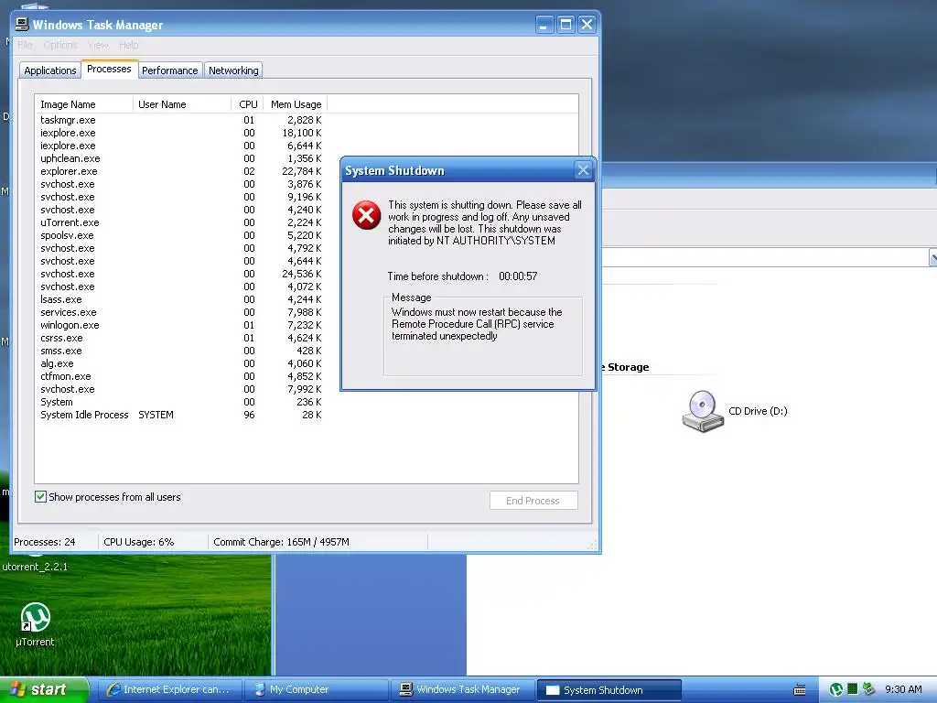This screenshot has width=937, height=703.
Task: Click the keyboard icon in the taskbar
Action: pos(800,690)
